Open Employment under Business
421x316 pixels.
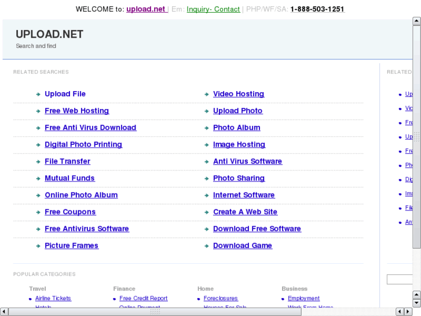303,298
